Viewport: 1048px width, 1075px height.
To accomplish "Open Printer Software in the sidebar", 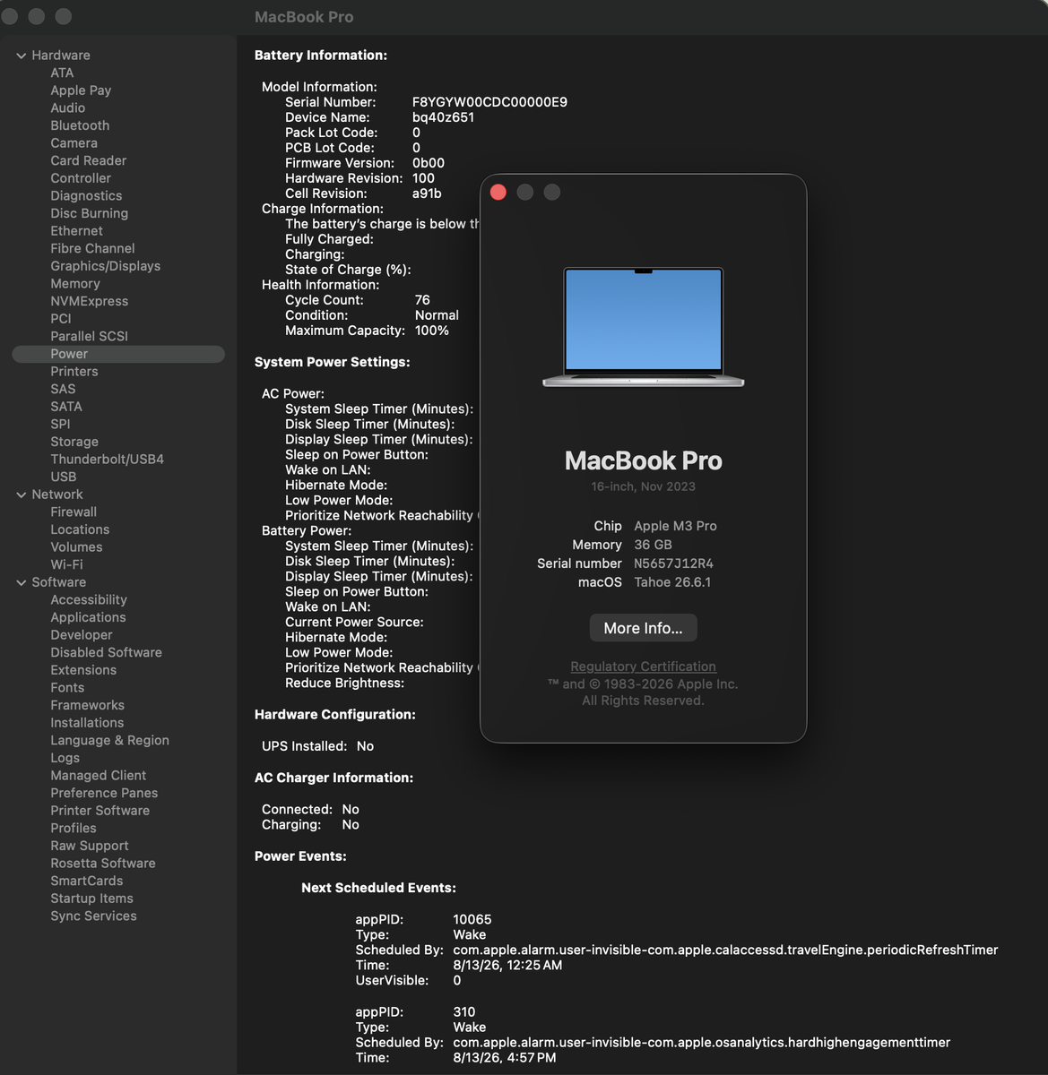I will pyautogui.click(x=100, y=811).
